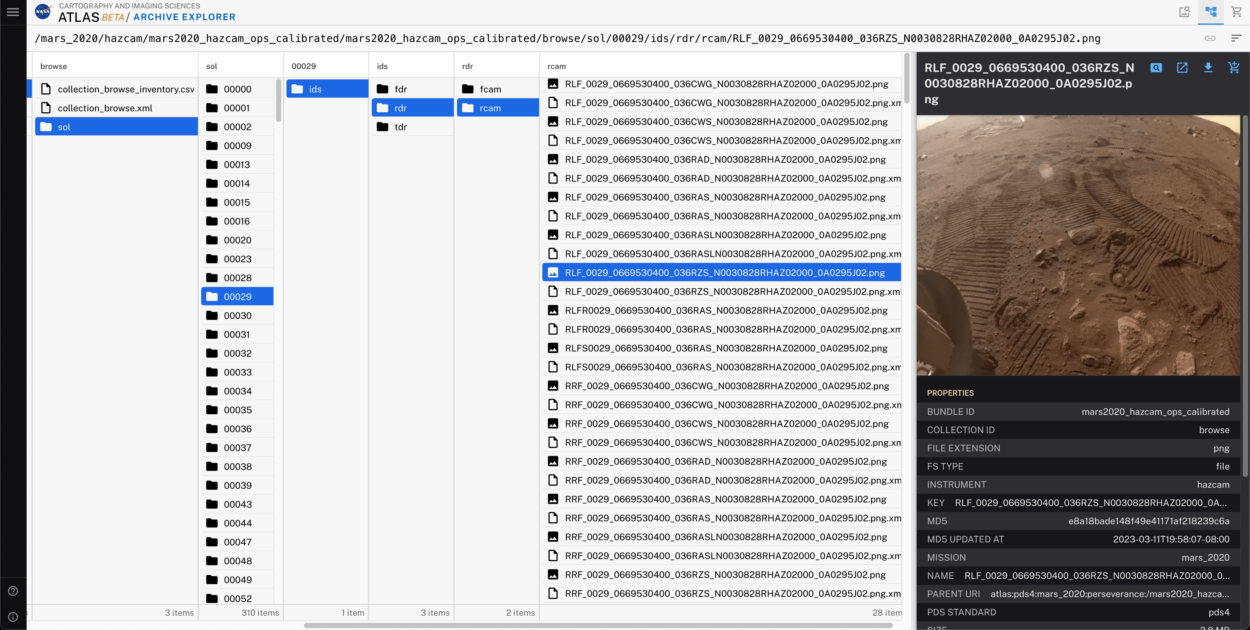
Task: Click the collection_browse.xml file link
Action: [105, 108]
